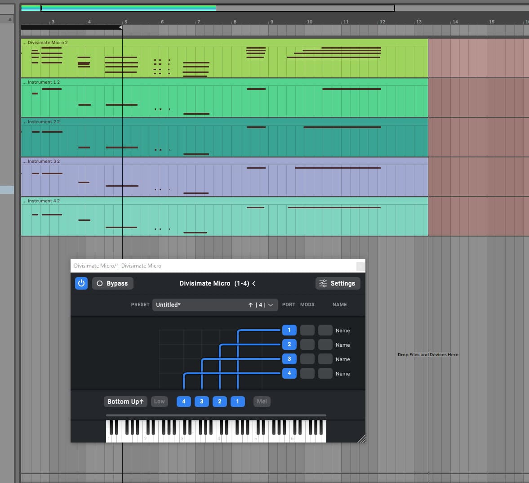Click the NAME column header

(x=340, y=304)
